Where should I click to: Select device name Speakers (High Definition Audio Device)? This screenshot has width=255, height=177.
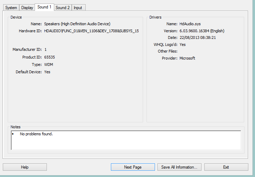pyautogui.click(x=77, y=24)
